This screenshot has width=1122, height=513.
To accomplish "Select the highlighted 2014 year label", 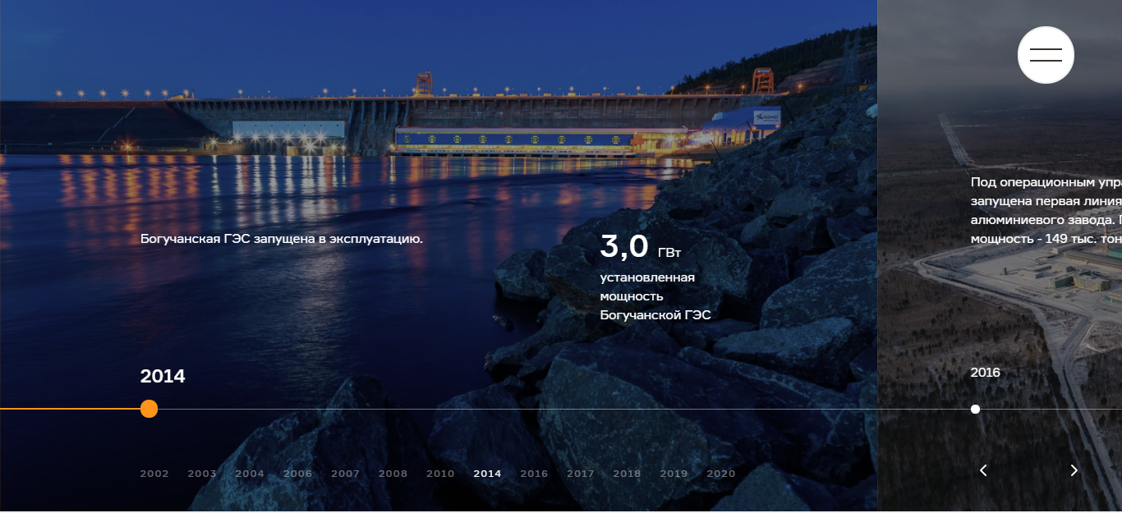I will 488,474.
